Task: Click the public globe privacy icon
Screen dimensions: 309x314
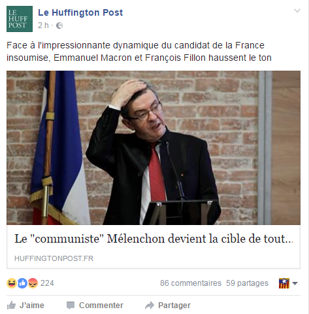Action: pyautogui.click(x=59, y=26)
